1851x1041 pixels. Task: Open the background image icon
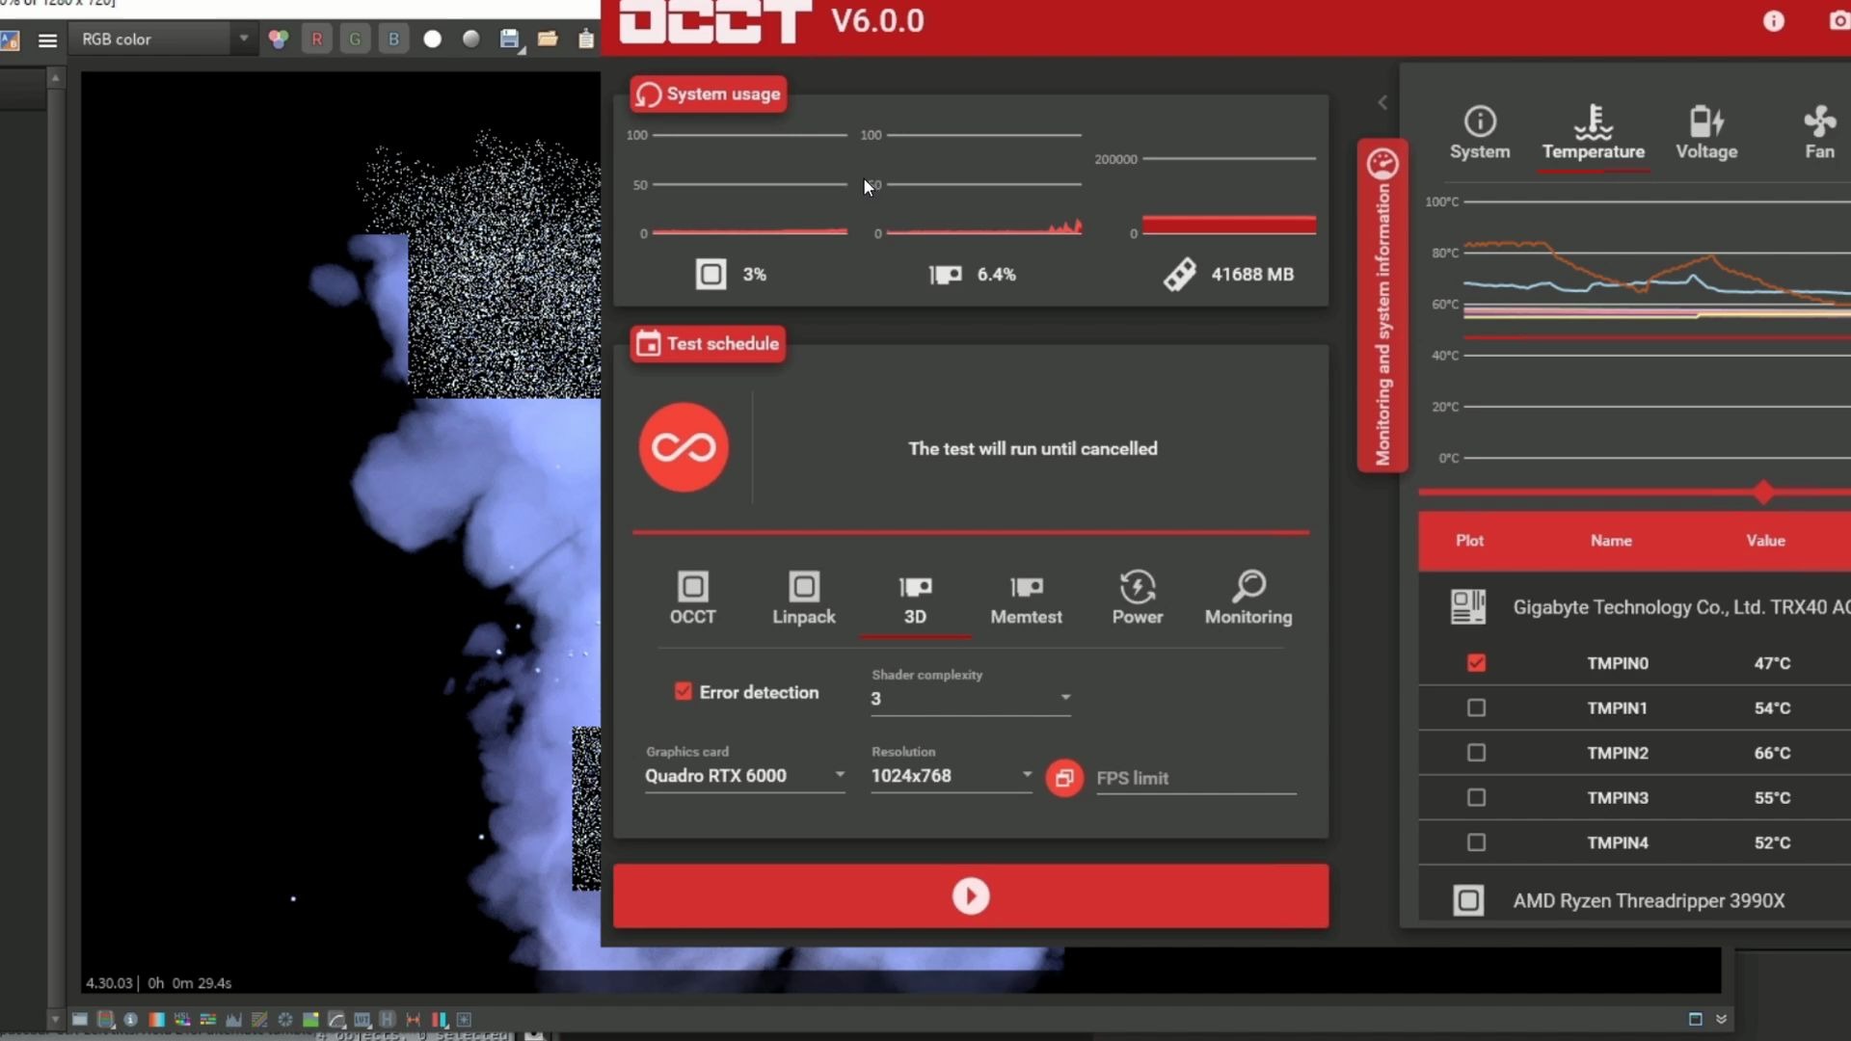coord(310,1019)
